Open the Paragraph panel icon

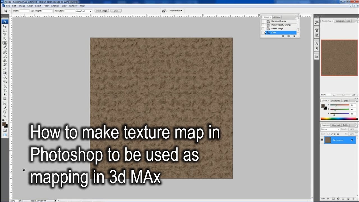click(x=317, y=49)
